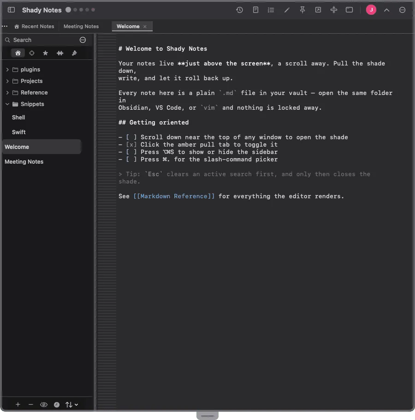Add a new note with plus icon

coord(18,404)
